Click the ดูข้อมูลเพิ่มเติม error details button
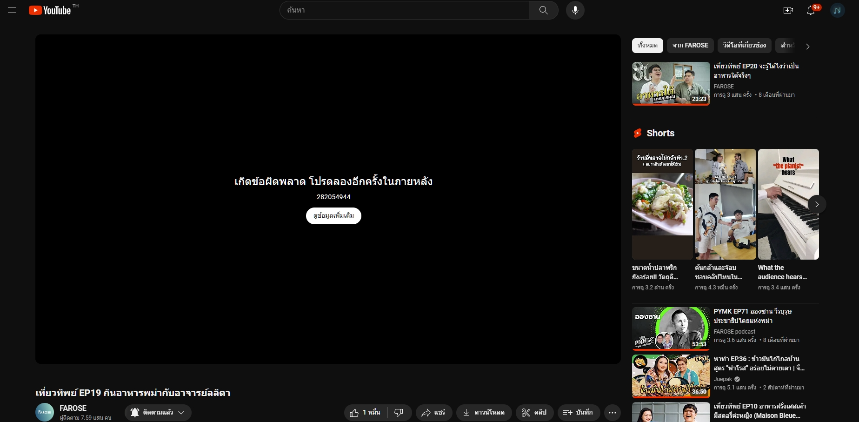Viewport: 859px width, 422px height. (333, 216)
